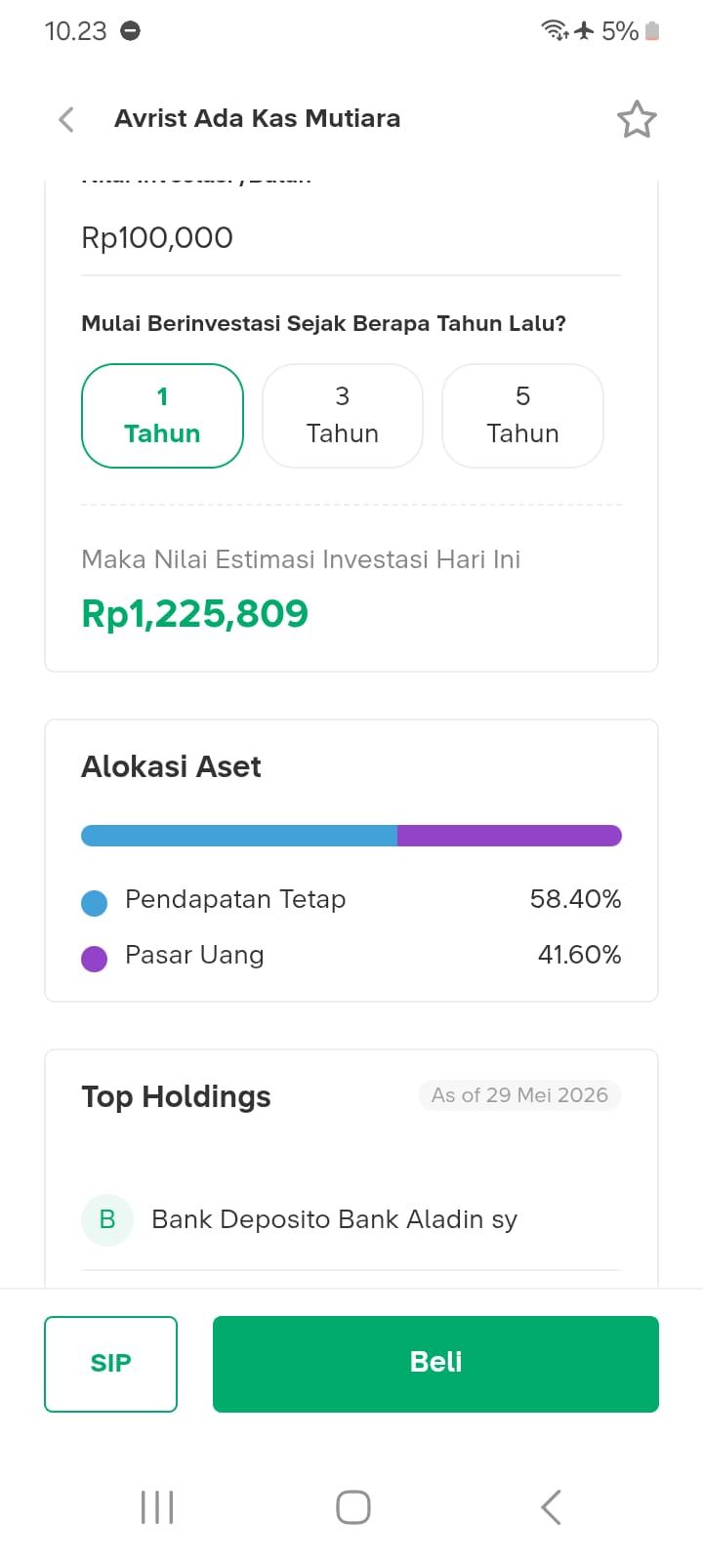Image resolution: width=703 pixels, height=1562 pixels.
Task: Tap the As of 29 Mei 2026 label
Action: coord(519,1095)
